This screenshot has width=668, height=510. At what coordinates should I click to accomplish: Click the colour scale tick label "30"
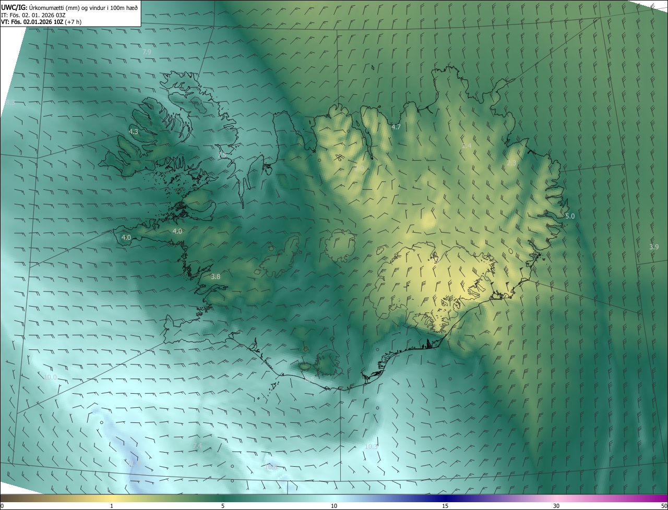click(556, 506)
